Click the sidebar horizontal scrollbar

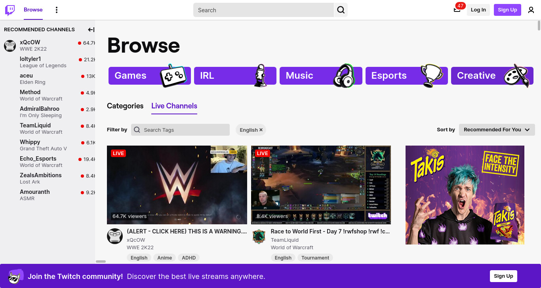pyautogui.click(x=101, y=261)
